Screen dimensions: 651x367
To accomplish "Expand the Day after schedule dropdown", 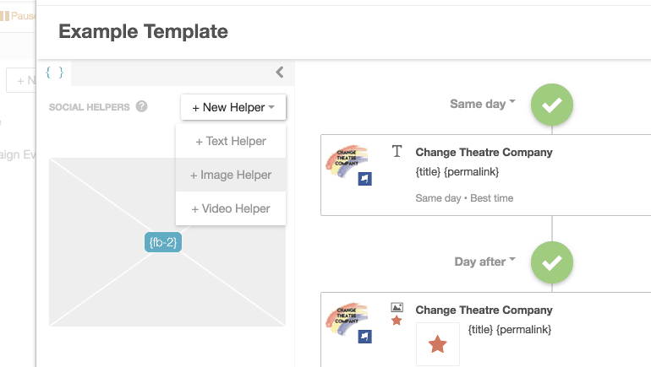I will (484, 262).
